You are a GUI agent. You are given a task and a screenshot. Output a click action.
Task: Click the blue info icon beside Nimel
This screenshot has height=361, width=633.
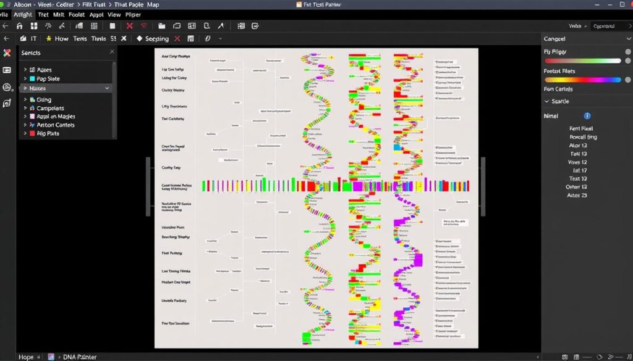coord(587,115)
